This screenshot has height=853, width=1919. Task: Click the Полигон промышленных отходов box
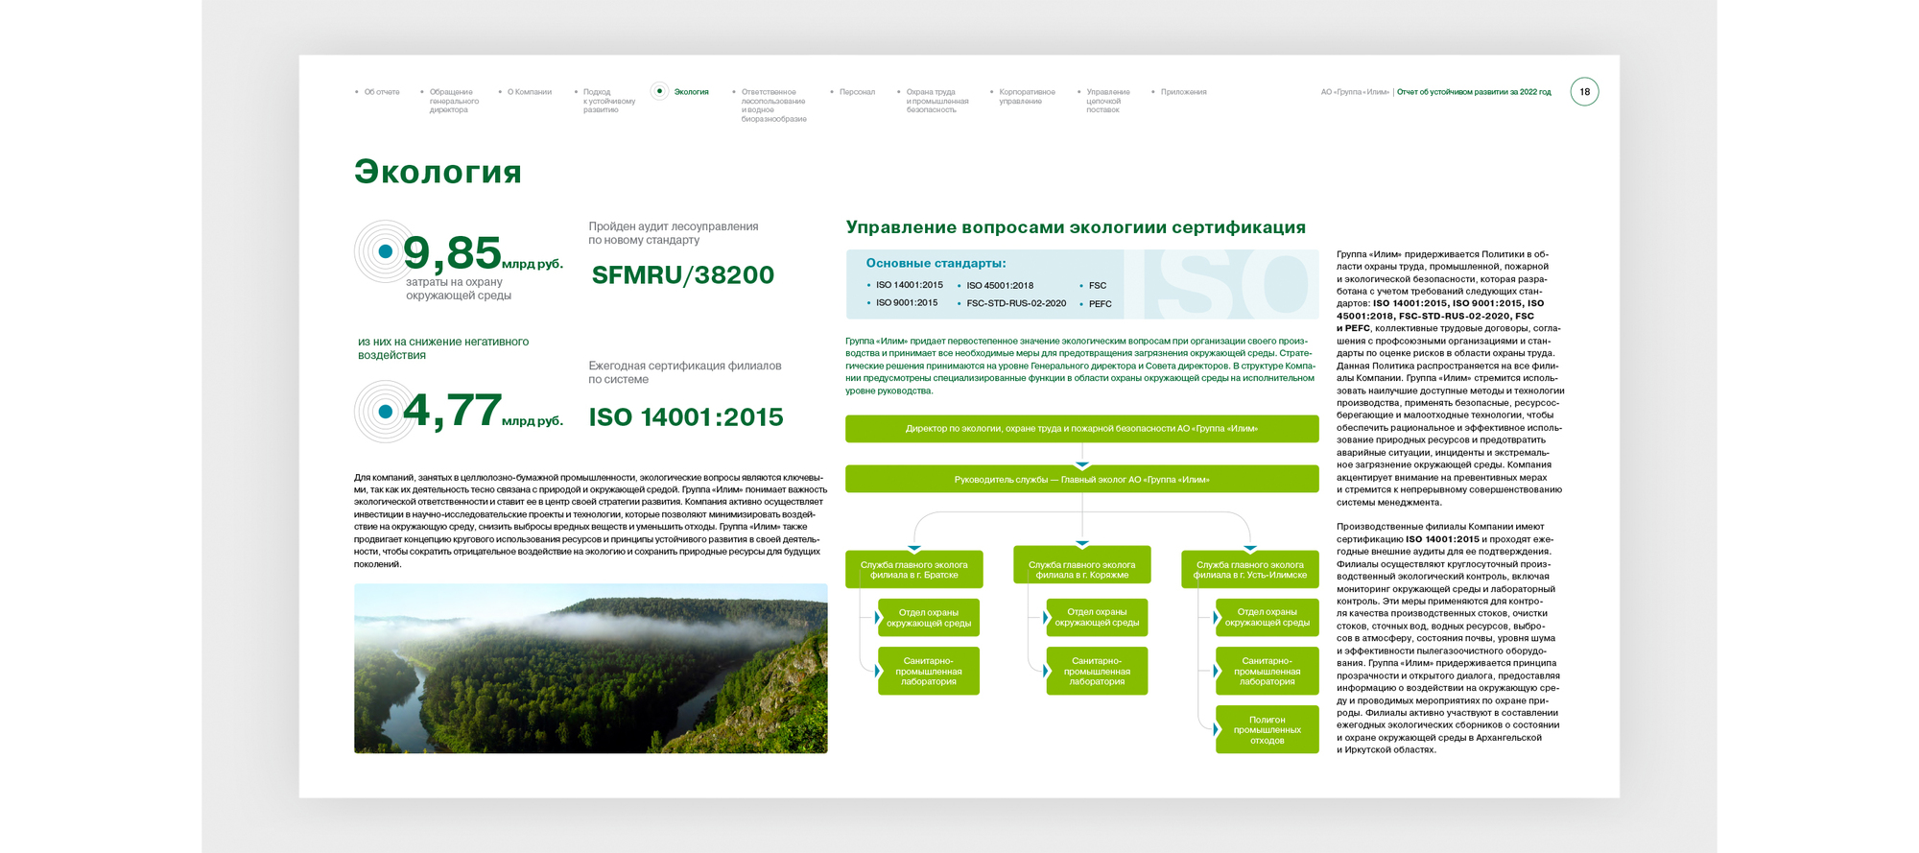click(1267, 729)
